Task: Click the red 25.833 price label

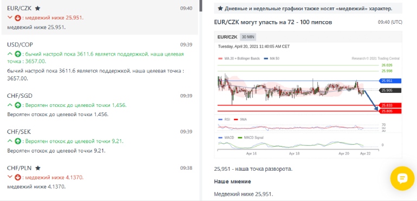Action: pyautogui.click(x=389, y=105)
